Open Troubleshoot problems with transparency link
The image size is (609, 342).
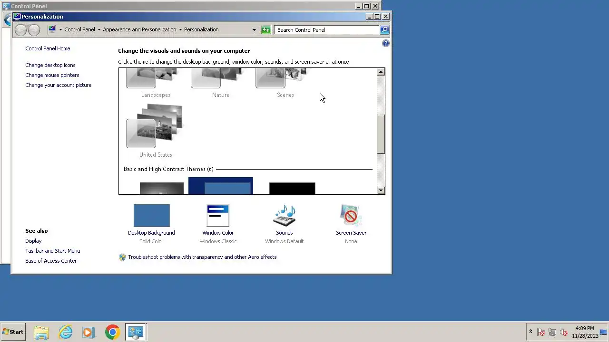(202, 257)
